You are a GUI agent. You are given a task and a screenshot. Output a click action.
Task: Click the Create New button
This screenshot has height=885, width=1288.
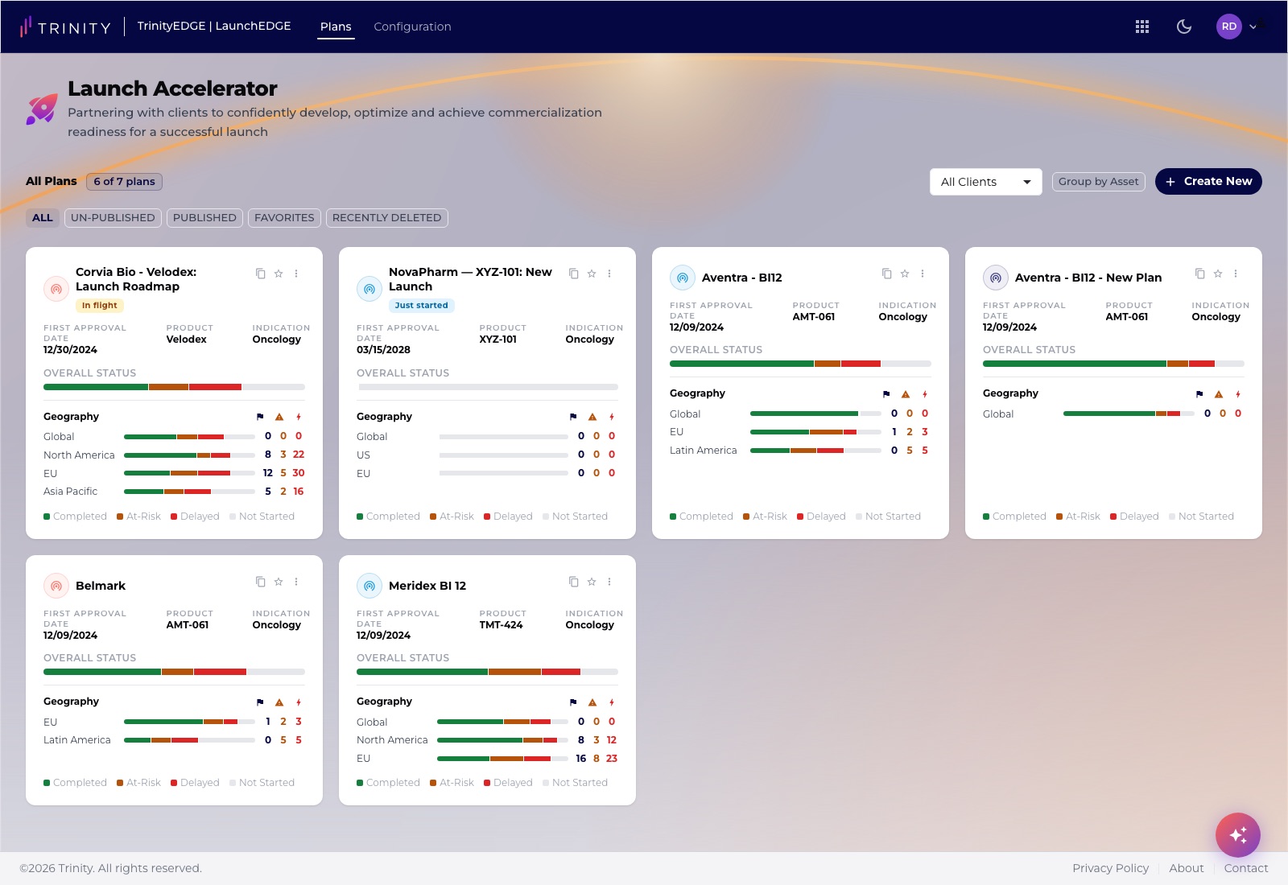[1208, 182]
